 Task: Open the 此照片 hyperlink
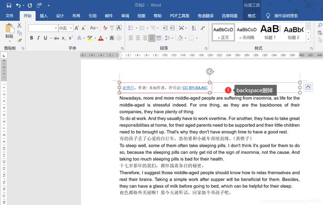pos(128,88)
